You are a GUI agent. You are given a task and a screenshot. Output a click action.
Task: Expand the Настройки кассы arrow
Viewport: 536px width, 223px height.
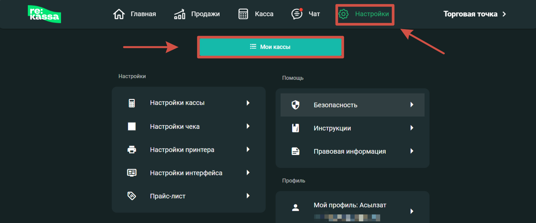point(248,103)
